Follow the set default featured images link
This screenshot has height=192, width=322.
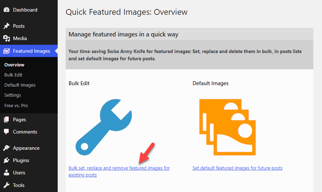237,168
